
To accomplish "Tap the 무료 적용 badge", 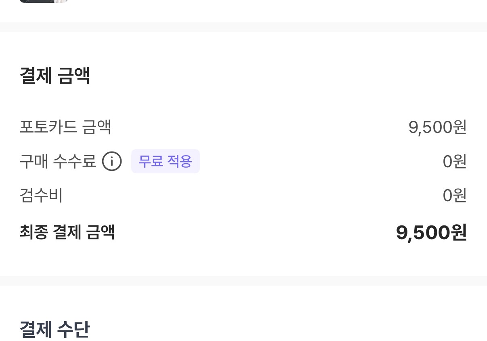I will coord(165,161).
